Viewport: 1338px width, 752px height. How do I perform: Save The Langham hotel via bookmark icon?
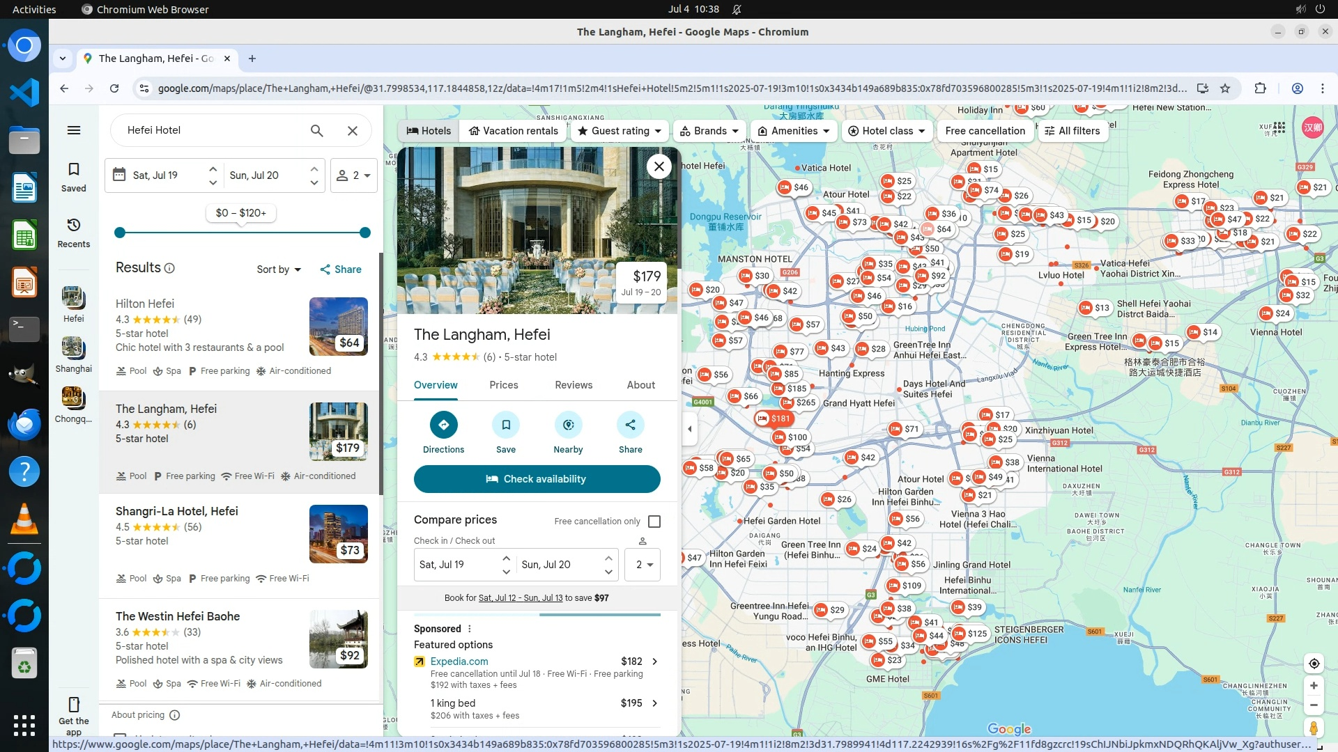pos(506,425)
